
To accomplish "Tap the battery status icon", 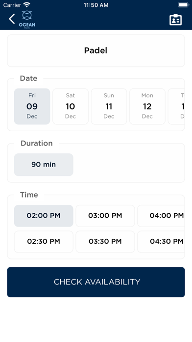I will (x=184, y=5).
